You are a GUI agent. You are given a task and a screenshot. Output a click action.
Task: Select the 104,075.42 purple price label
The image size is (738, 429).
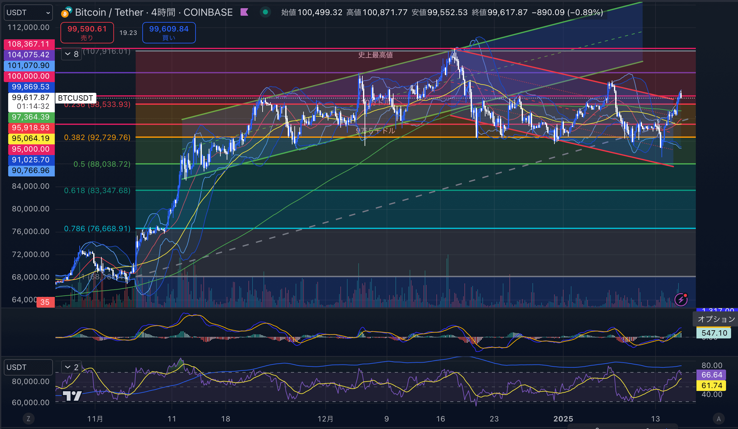pyautogui.click(x=29, y=55)
